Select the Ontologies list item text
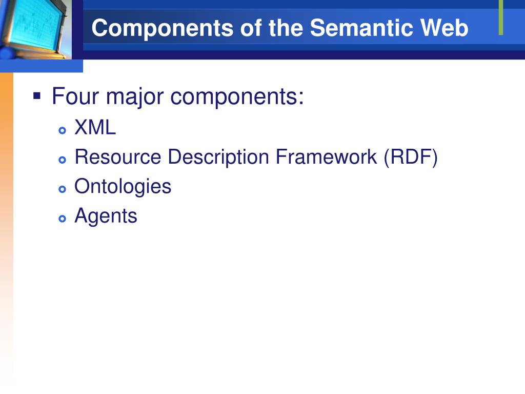This screenshot has height=394, width=525. click(x=123, y=187)
